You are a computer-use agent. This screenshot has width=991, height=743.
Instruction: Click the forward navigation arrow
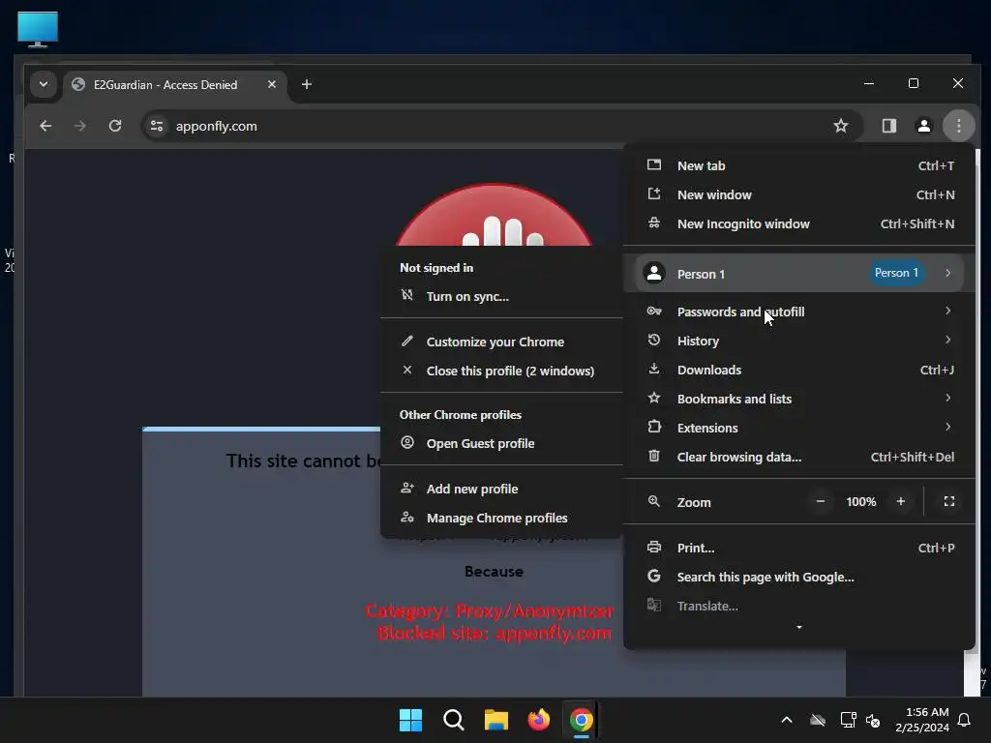(x=79, y=126)
